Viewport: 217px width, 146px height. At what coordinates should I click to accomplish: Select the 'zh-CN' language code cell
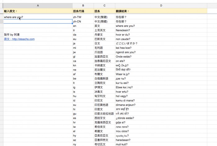(83, 22)
